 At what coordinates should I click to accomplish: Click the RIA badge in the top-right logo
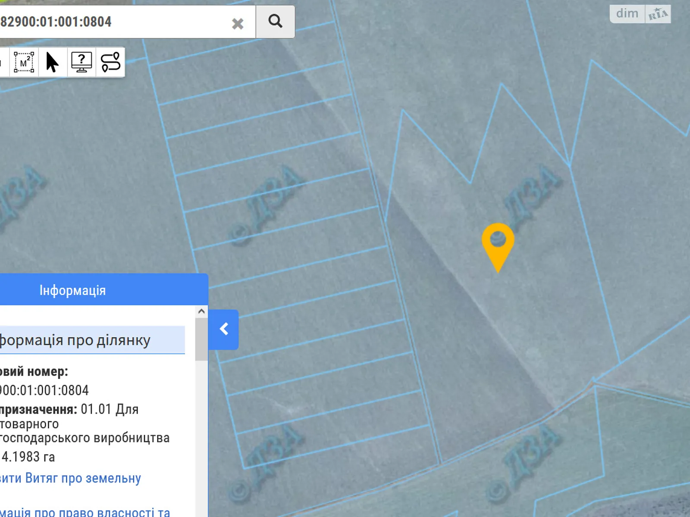658,14
